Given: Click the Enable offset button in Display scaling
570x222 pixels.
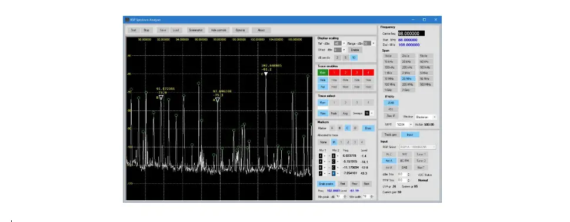Looking at the screenshot, I should pyautogui.click(x=355, y=50).
